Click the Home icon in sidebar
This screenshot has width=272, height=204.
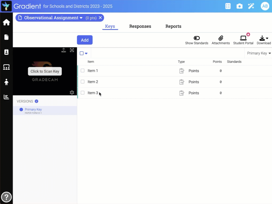click(6, 22)
